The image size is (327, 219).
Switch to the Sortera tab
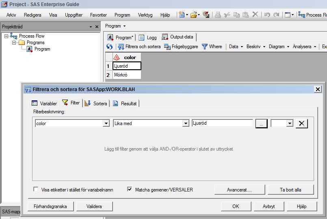[x=96, y=103]
